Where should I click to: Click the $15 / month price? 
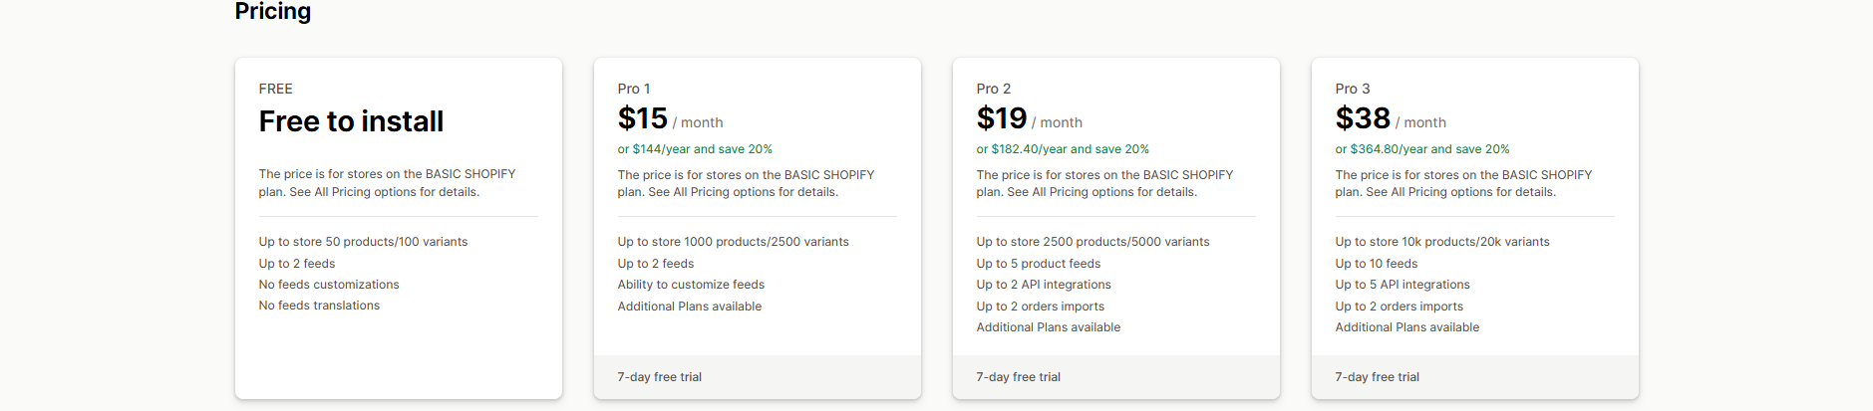click(x=670, y=119)
